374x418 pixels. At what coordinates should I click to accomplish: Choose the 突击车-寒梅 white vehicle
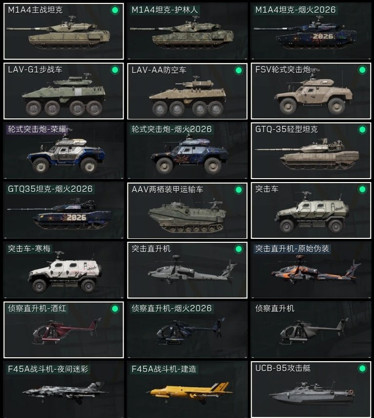pos(65,272)
